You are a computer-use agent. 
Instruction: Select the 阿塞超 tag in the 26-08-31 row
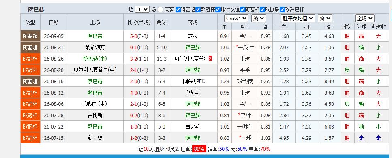click(x=30, y=47)
